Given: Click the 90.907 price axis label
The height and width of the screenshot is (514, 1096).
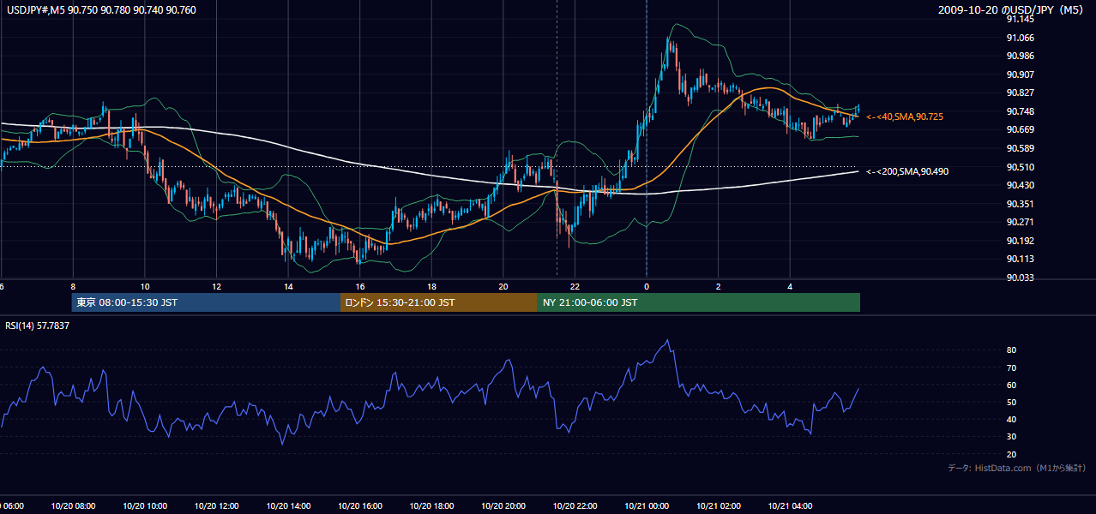Looking at the screenshot, I should click(1020, 75).
